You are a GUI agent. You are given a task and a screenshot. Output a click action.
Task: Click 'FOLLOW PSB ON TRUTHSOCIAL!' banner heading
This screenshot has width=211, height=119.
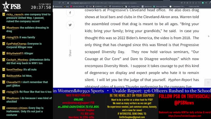pyautogui.click(x=184, y=96)
